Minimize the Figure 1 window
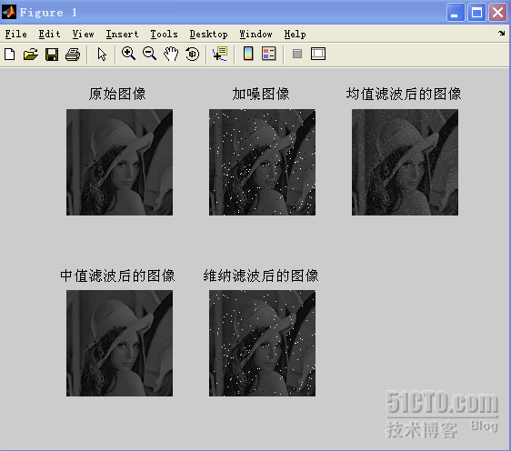 coord(456,13)
